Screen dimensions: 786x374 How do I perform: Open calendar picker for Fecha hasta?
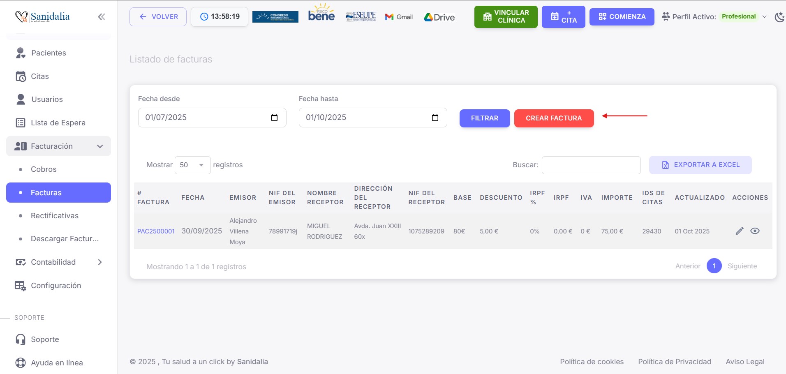click(435, 118)
